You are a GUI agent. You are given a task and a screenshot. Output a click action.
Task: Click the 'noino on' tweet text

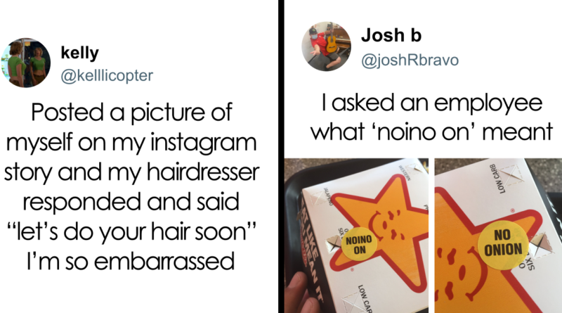pyautogui.click(x=431, y=117)
